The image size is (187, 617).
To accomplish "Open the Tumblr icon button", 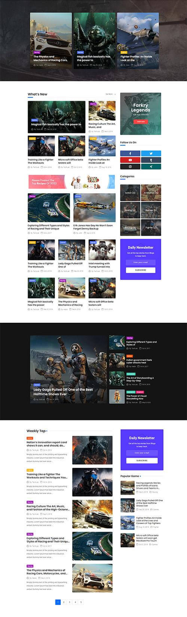I will pos(151,160).
